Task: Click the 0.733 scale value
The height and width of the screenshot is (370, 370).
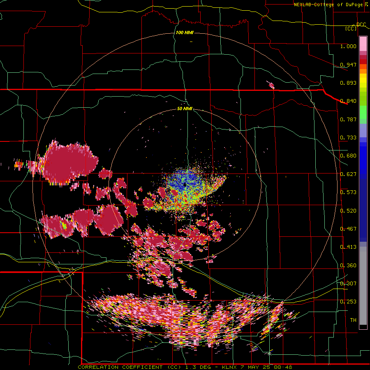Action: tap(348, 138)
